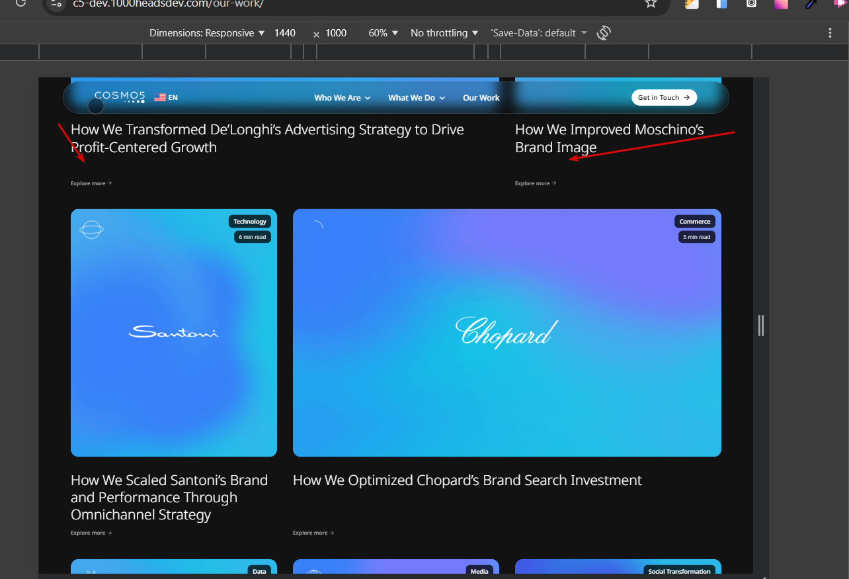Click the camera extension icon in the browser toolbar
849x579 pixels.
pyautogui.click(x=751, y=3)
